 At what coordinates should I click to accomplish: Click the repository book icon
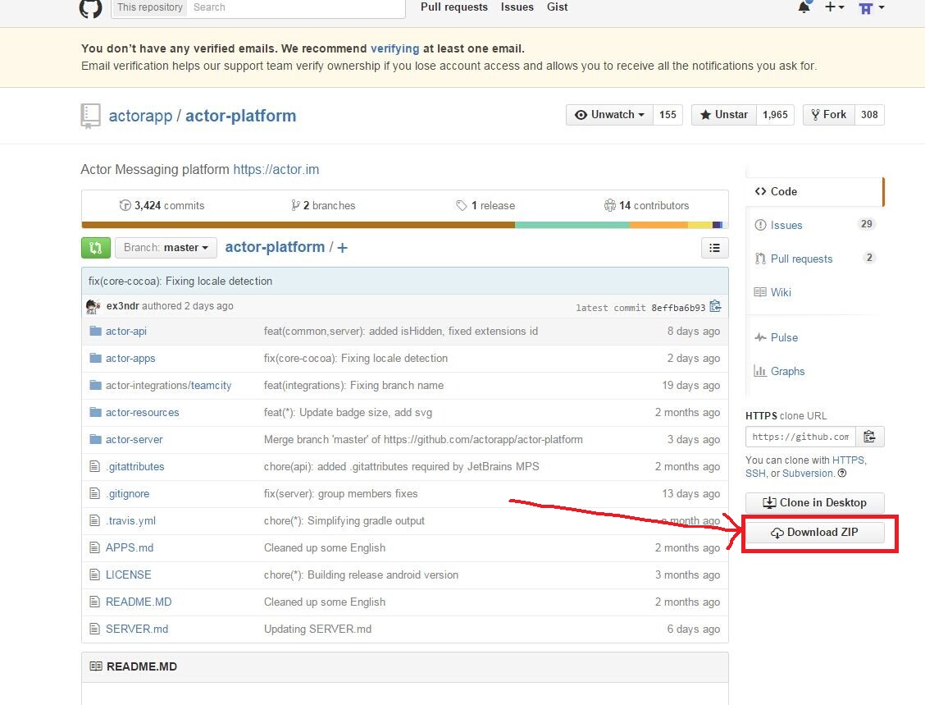(x=90, y=116)
